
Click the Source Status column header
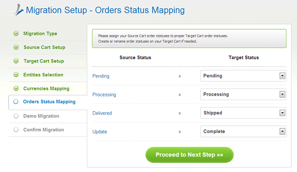(135, 58)
